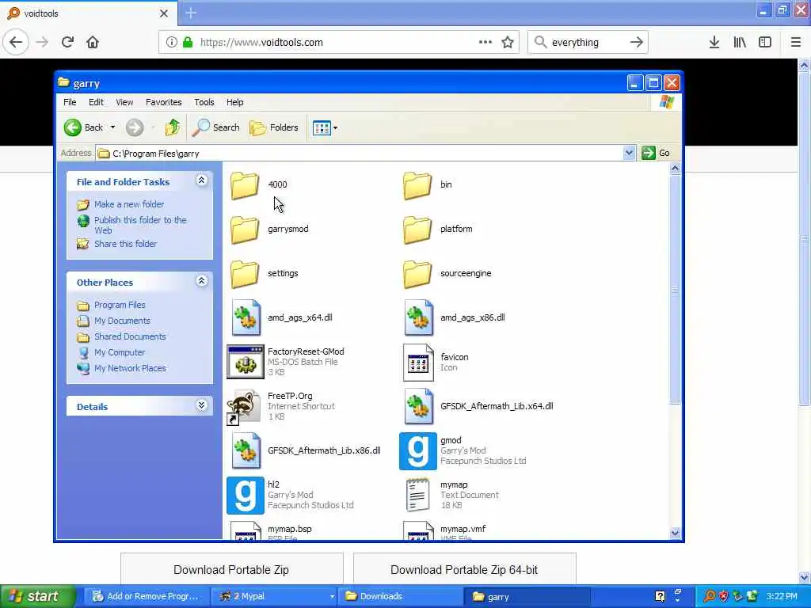Click Make a new folder link
The height and width of the screenshot is (608, 811).
coord(129,204)
